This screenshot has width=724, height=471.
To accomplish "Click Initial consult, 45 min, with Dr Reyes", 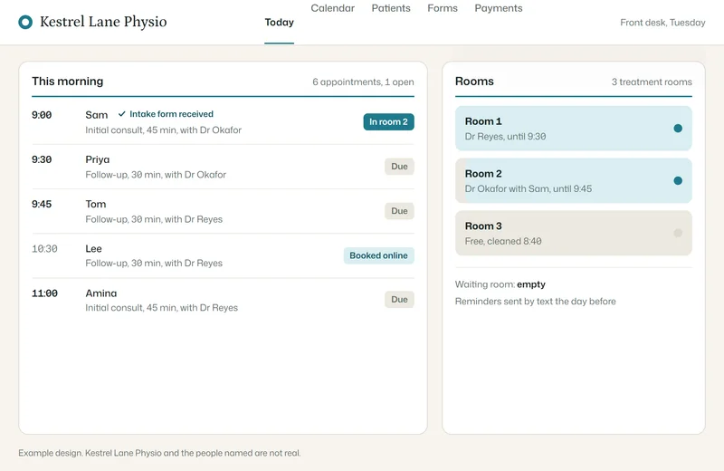I will [162, 308].
